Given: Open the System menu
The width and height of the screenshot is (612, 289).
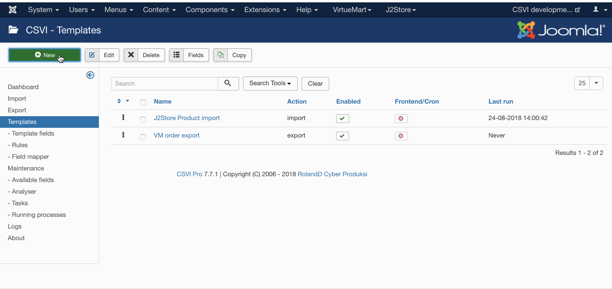Looking at the screenshot, I should point(44,10).
